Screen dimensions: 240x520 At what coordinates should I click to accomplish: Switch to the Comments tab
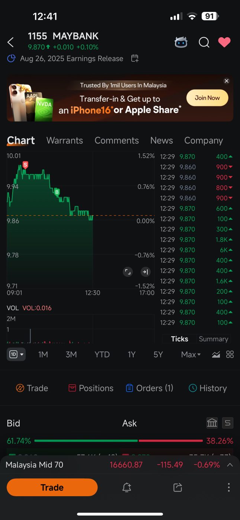point(116,140)
